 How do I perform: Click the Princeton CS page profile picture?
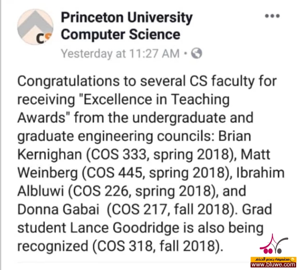35,27
